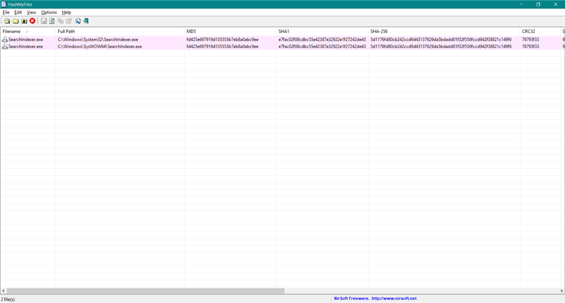Open the Edit menu

click(x=18, y=12)
